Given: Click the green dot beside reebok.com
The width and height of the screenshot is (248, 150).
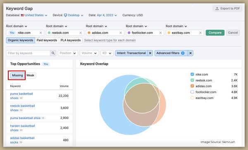Looking at the screenshot, I should click(x=49, y=33).
